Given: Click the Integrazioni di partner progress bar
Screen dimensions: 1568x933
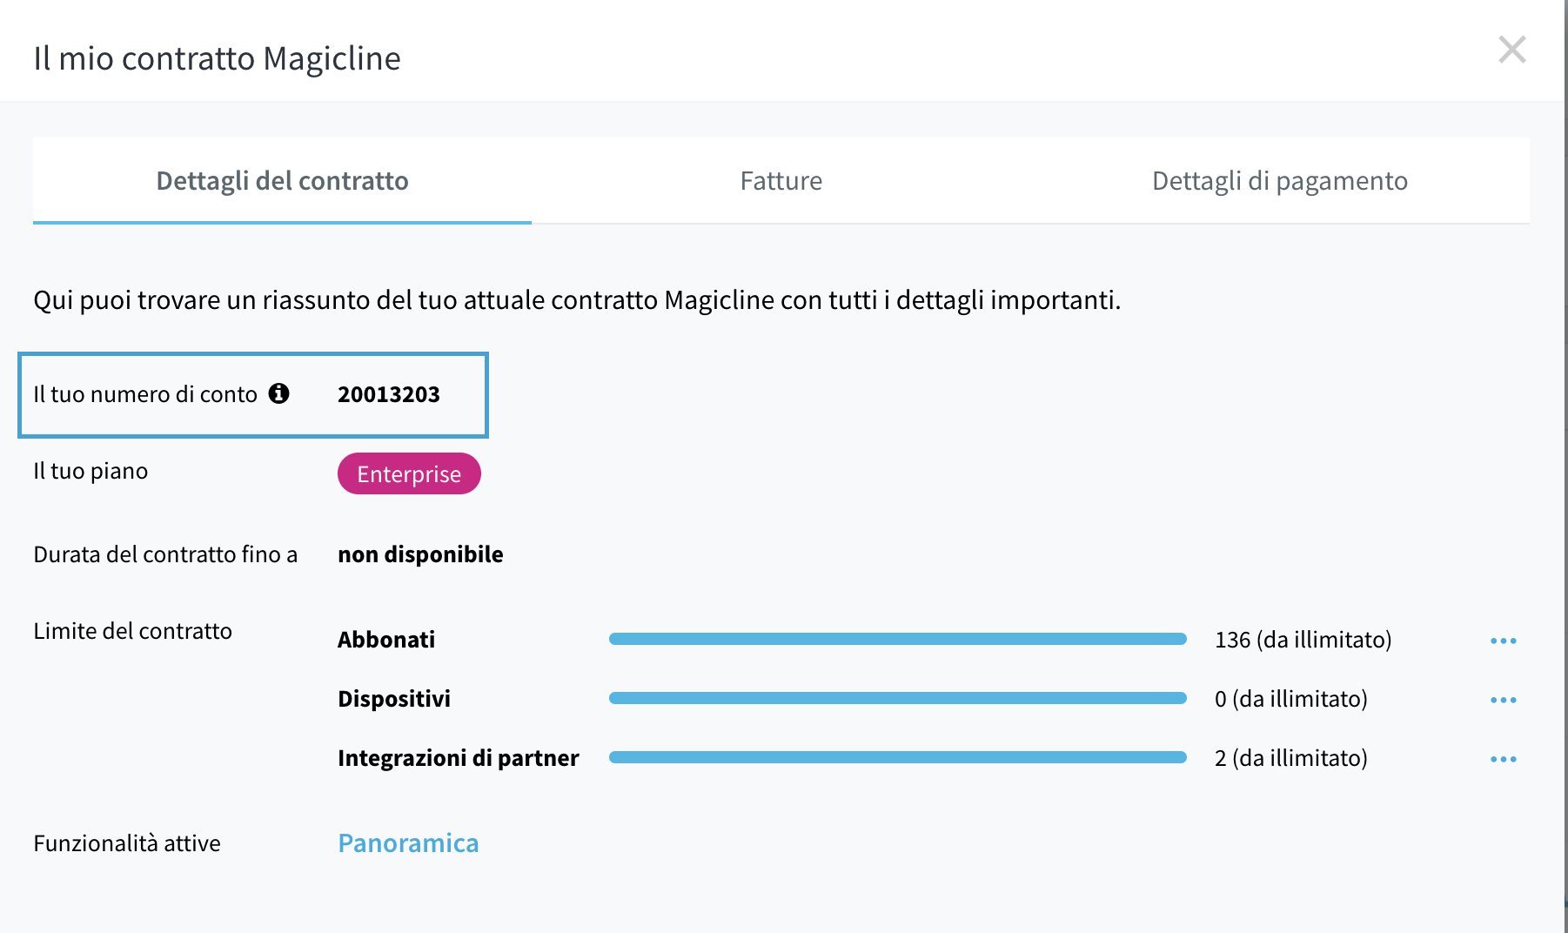Looking at the screenshot, I should click(x=898, y=757).
